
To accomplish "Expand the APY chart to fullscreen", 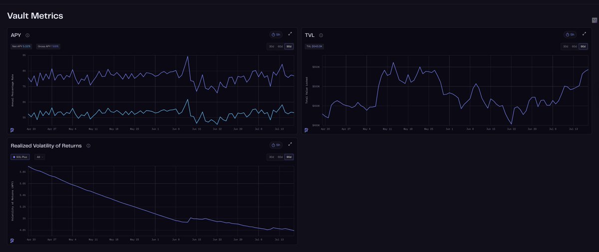I will click(290, 34).
